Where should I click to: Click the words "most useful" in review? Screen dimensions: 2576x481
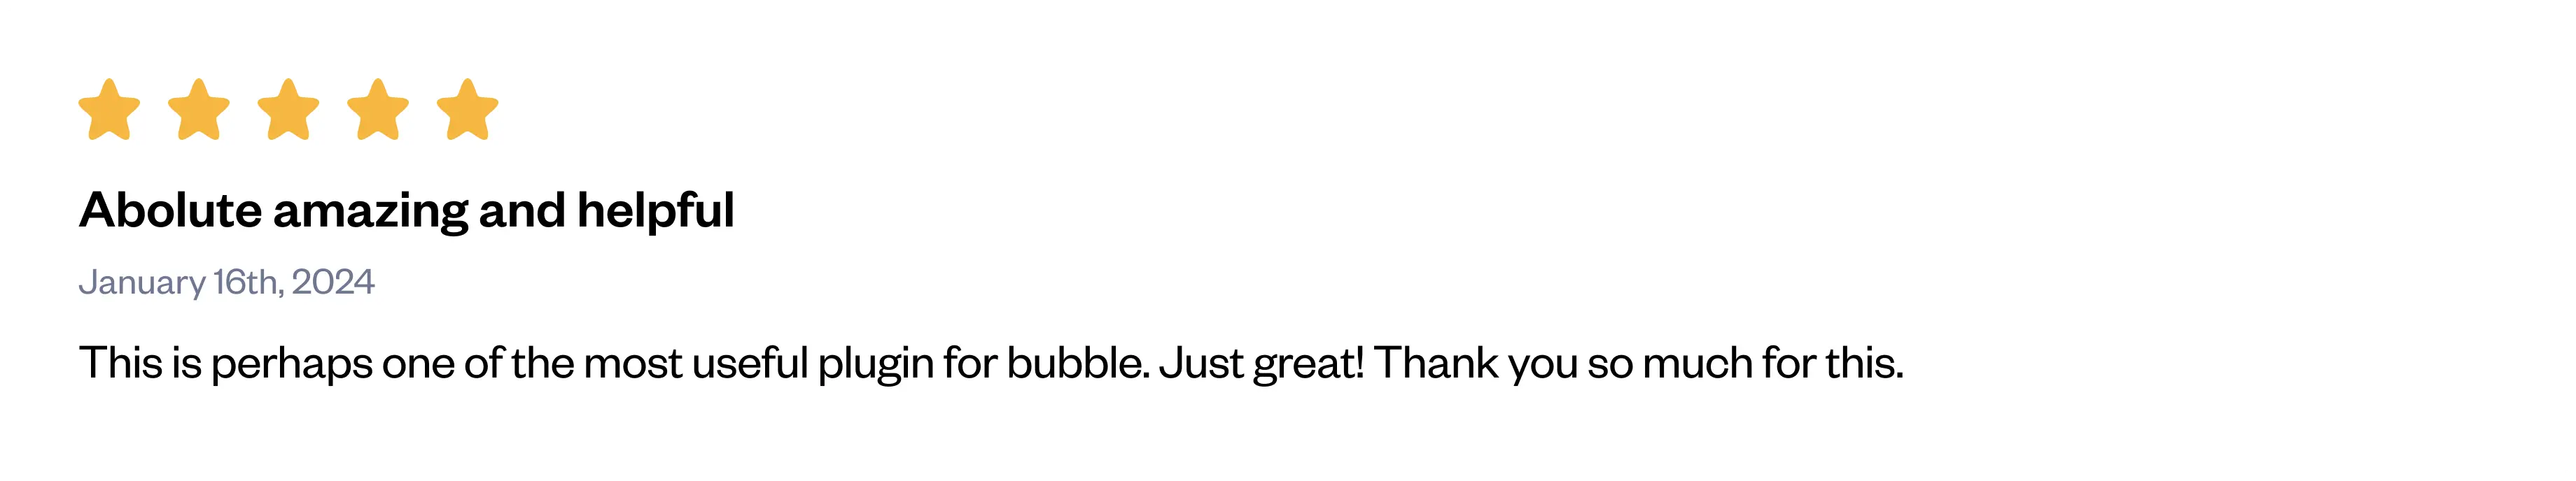[695, 364]
